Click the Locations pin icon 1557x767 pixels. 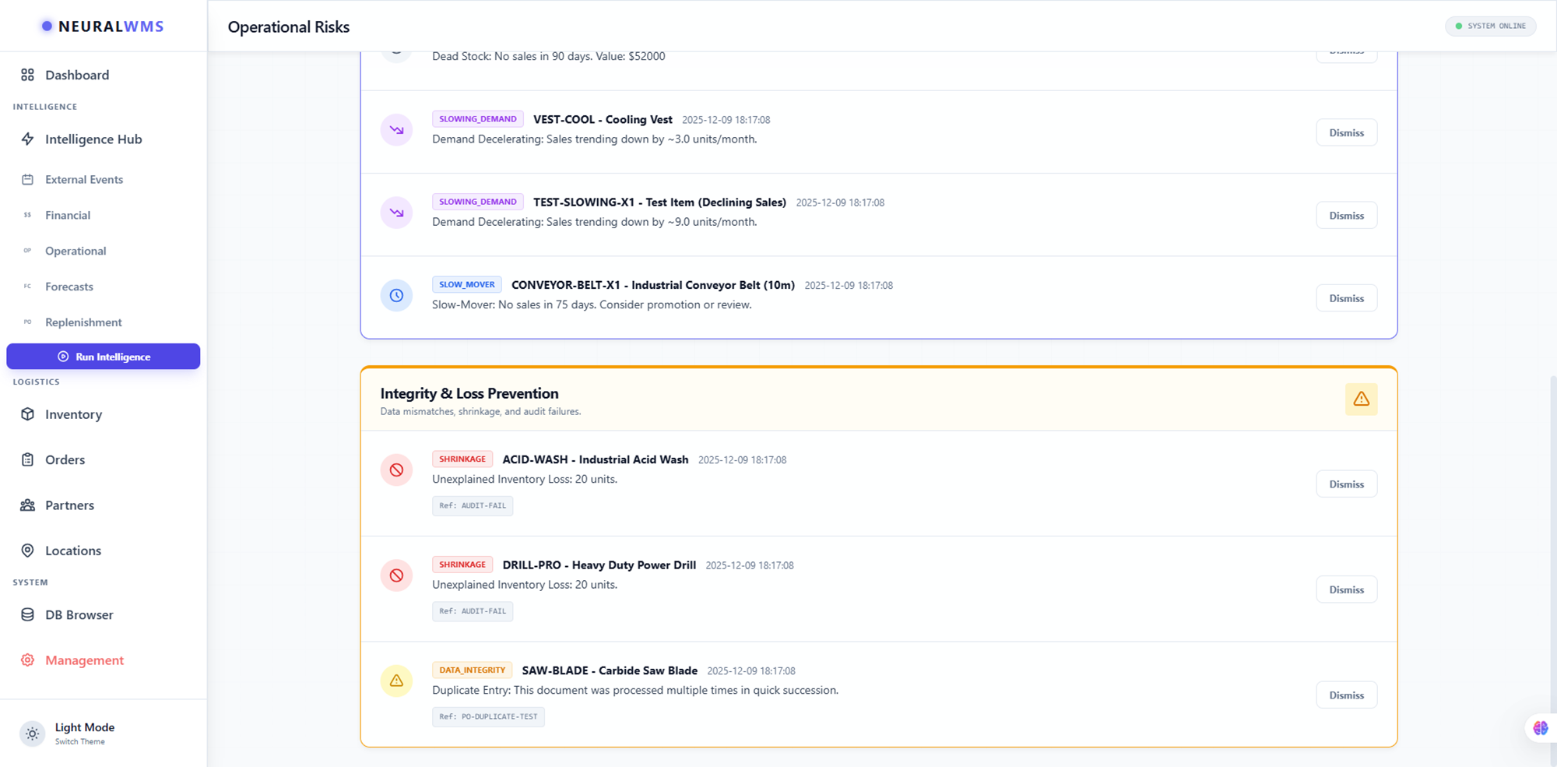coord(28,551)
